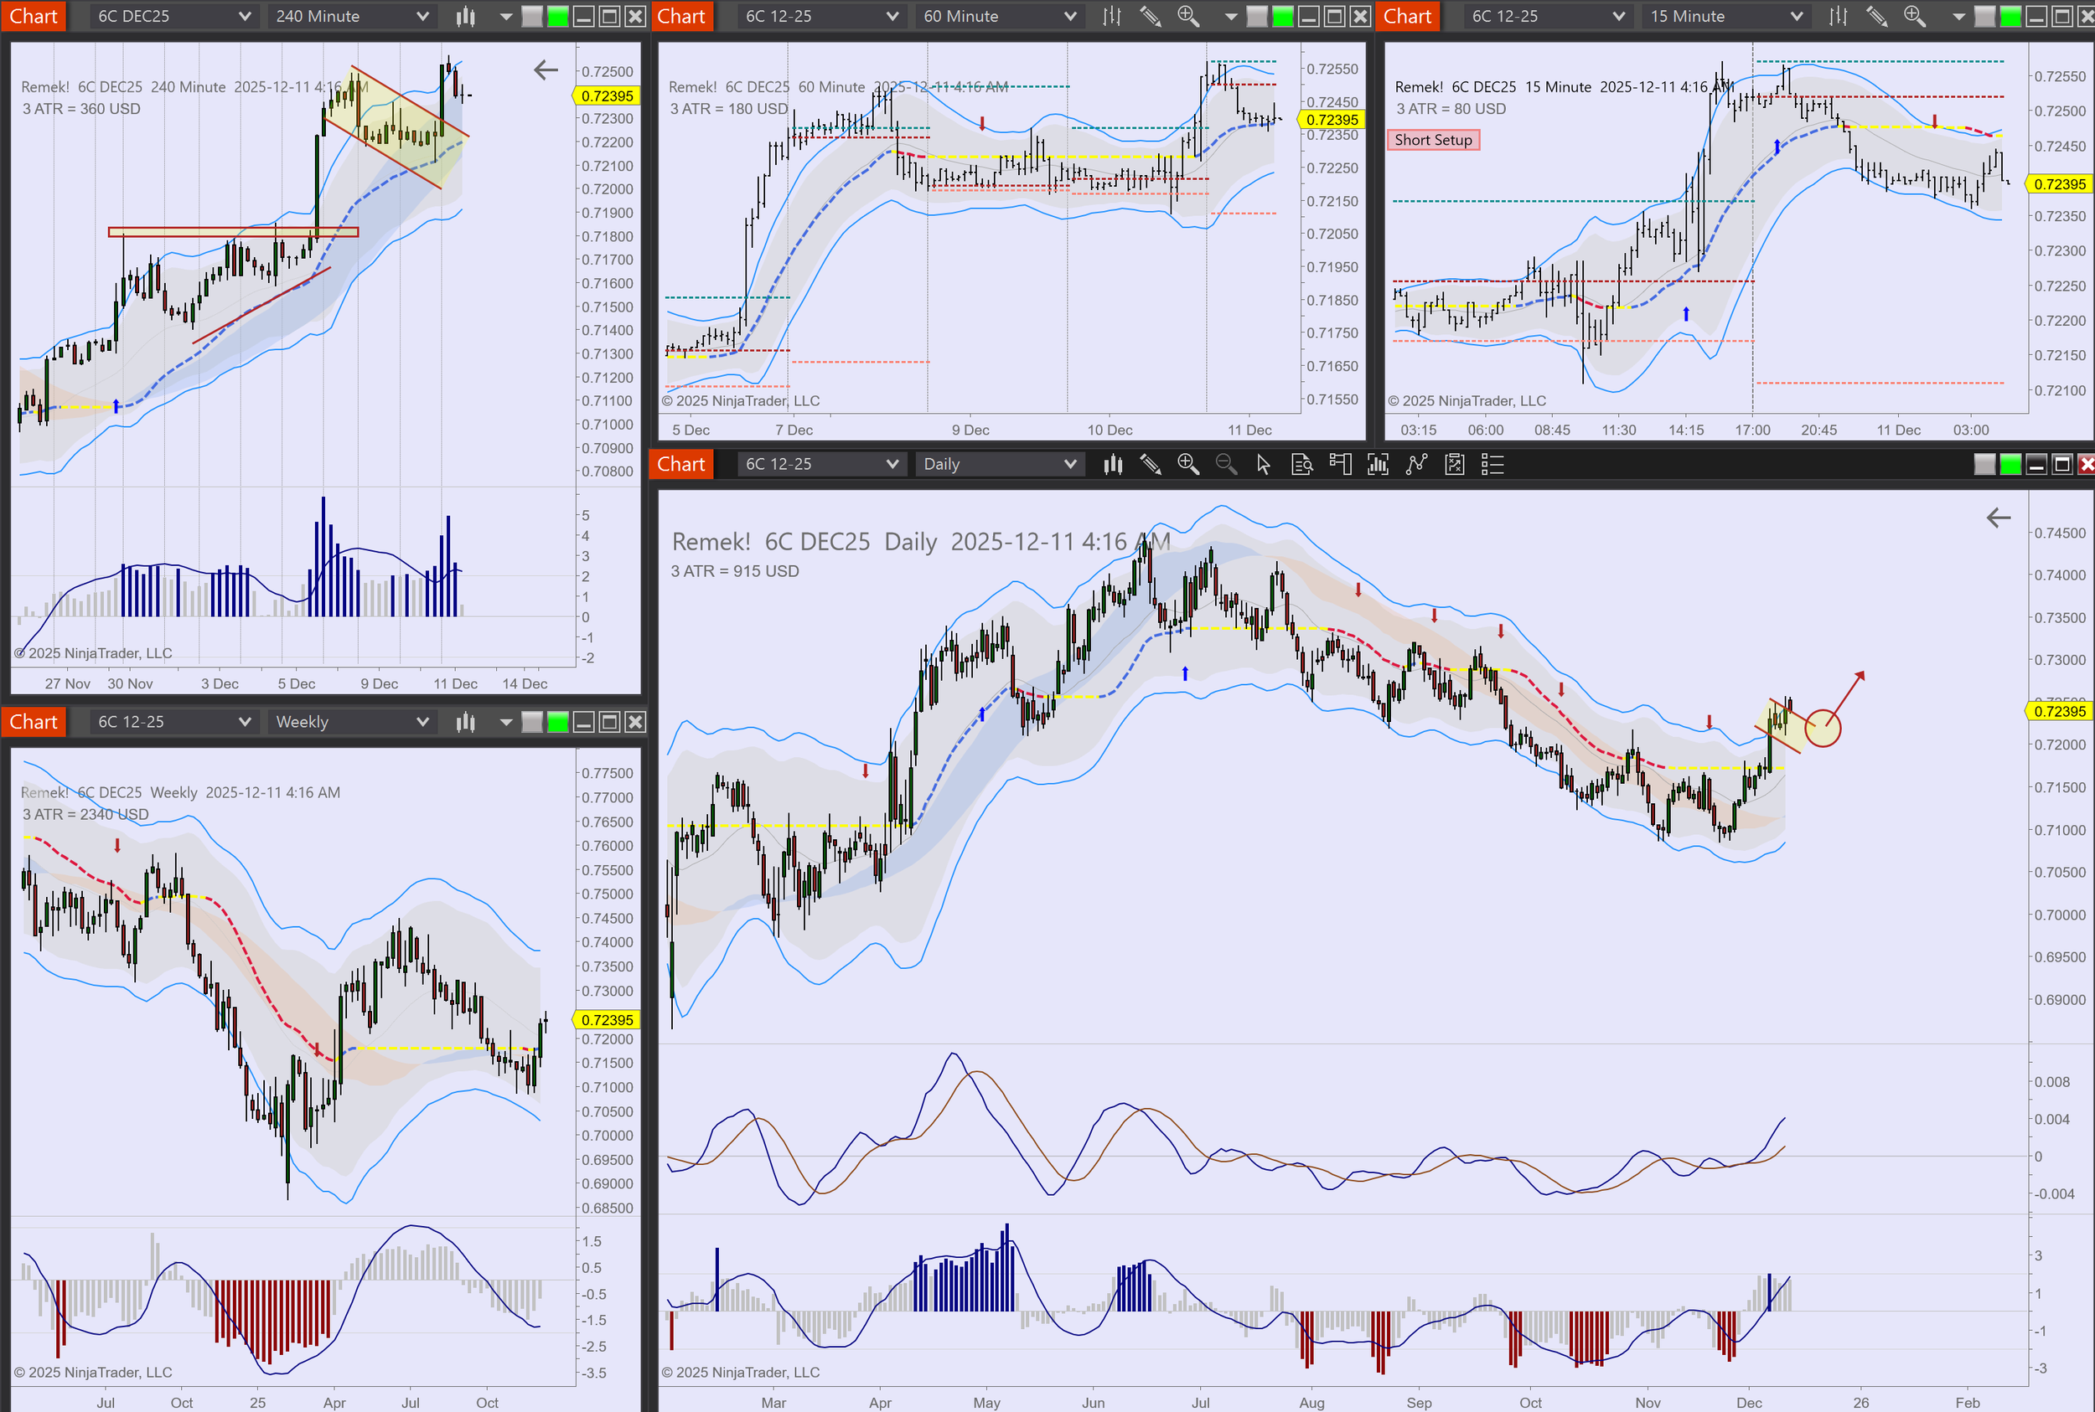This screenshot has width=2095, height=1412.
Task: Open the 60 Minute interval dropdown
Action: (1001, 16)
